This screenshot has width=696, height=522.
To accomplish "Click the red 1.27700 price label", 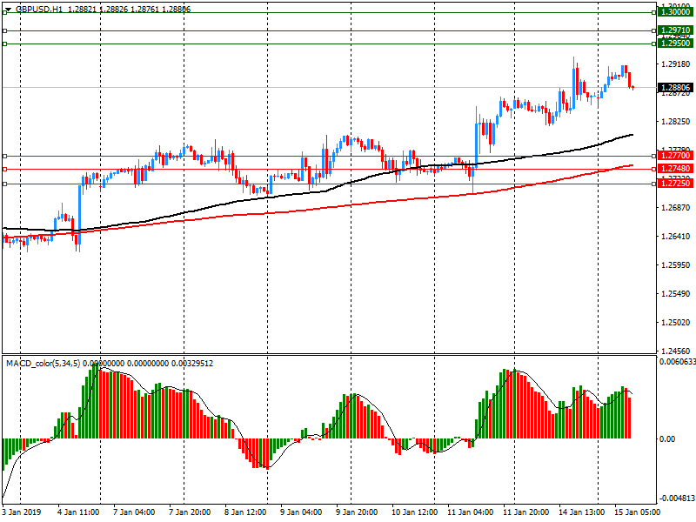I will point(675,156).
